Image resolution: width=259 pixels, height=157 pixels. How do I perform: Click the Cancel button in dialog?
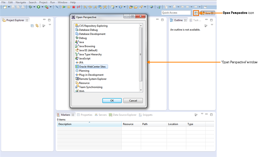133,101
